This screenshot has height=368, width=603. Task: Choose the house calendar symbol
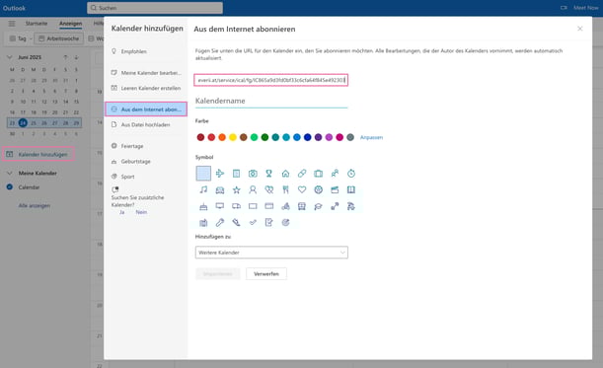285,174
